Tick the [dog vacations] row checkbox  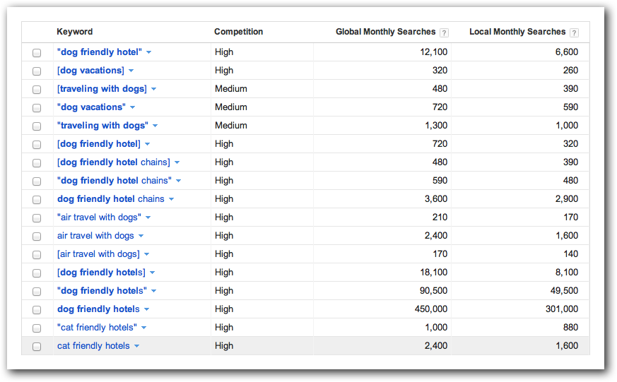[37, 71]
